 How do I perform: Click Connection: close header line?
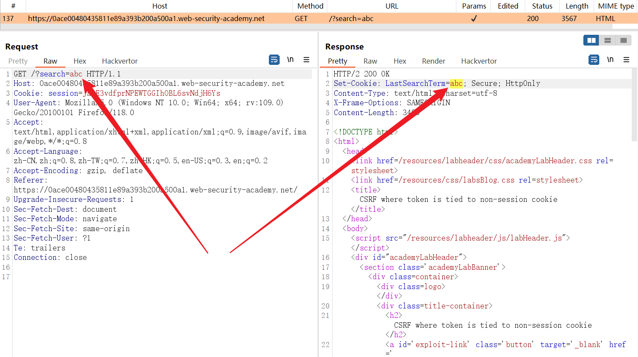(x=50, y=257)
